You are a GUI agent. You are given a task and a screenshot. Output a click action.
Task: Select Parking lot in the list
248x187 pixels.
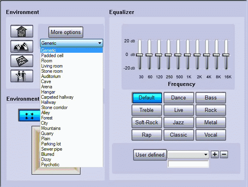click(x=72, y=144)
